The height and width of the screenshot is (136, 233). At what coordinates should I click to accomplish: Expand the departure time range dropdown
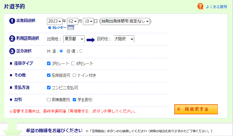(125, 21)
